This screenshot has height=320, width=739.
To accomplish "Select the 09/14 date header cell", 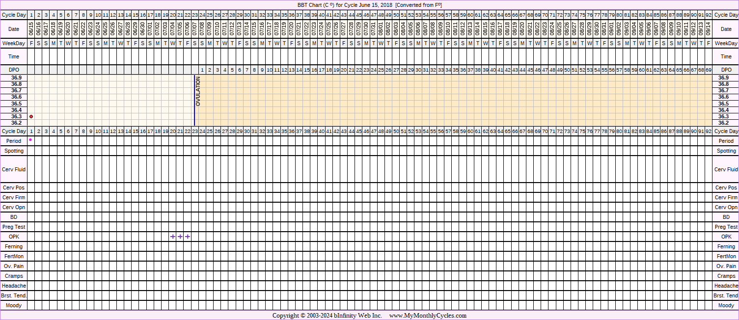I will point(708,29).
